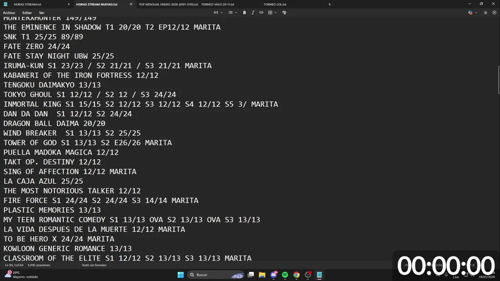
Task: Add a new tab with the plus button
Action: [329, 4]
